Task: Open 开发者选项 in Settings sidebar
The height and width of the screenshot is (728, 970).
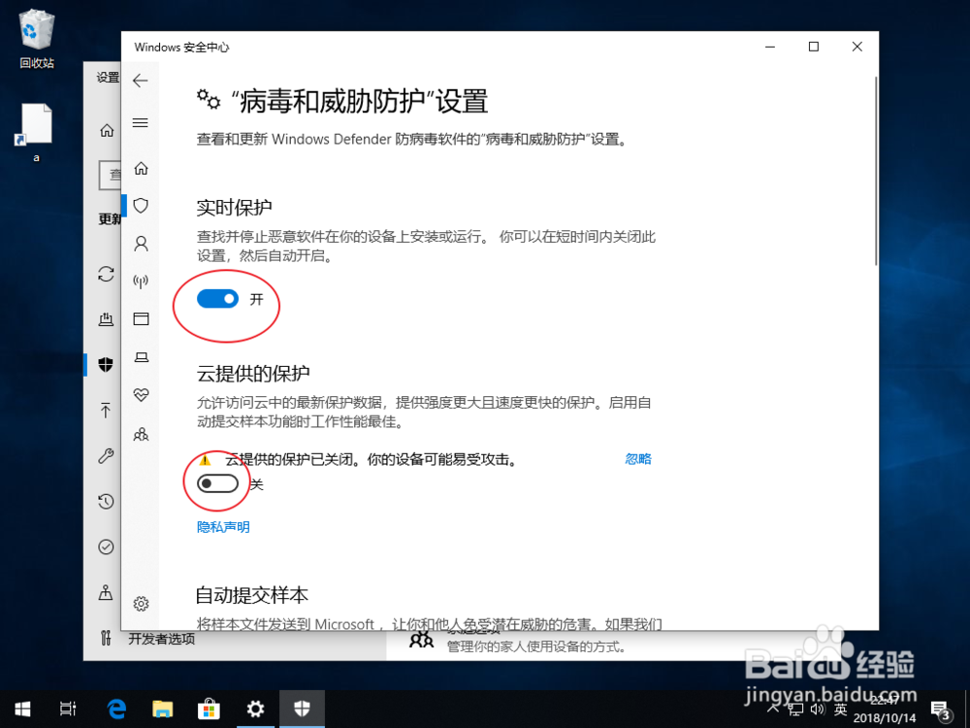Action: tap(161, 639)
